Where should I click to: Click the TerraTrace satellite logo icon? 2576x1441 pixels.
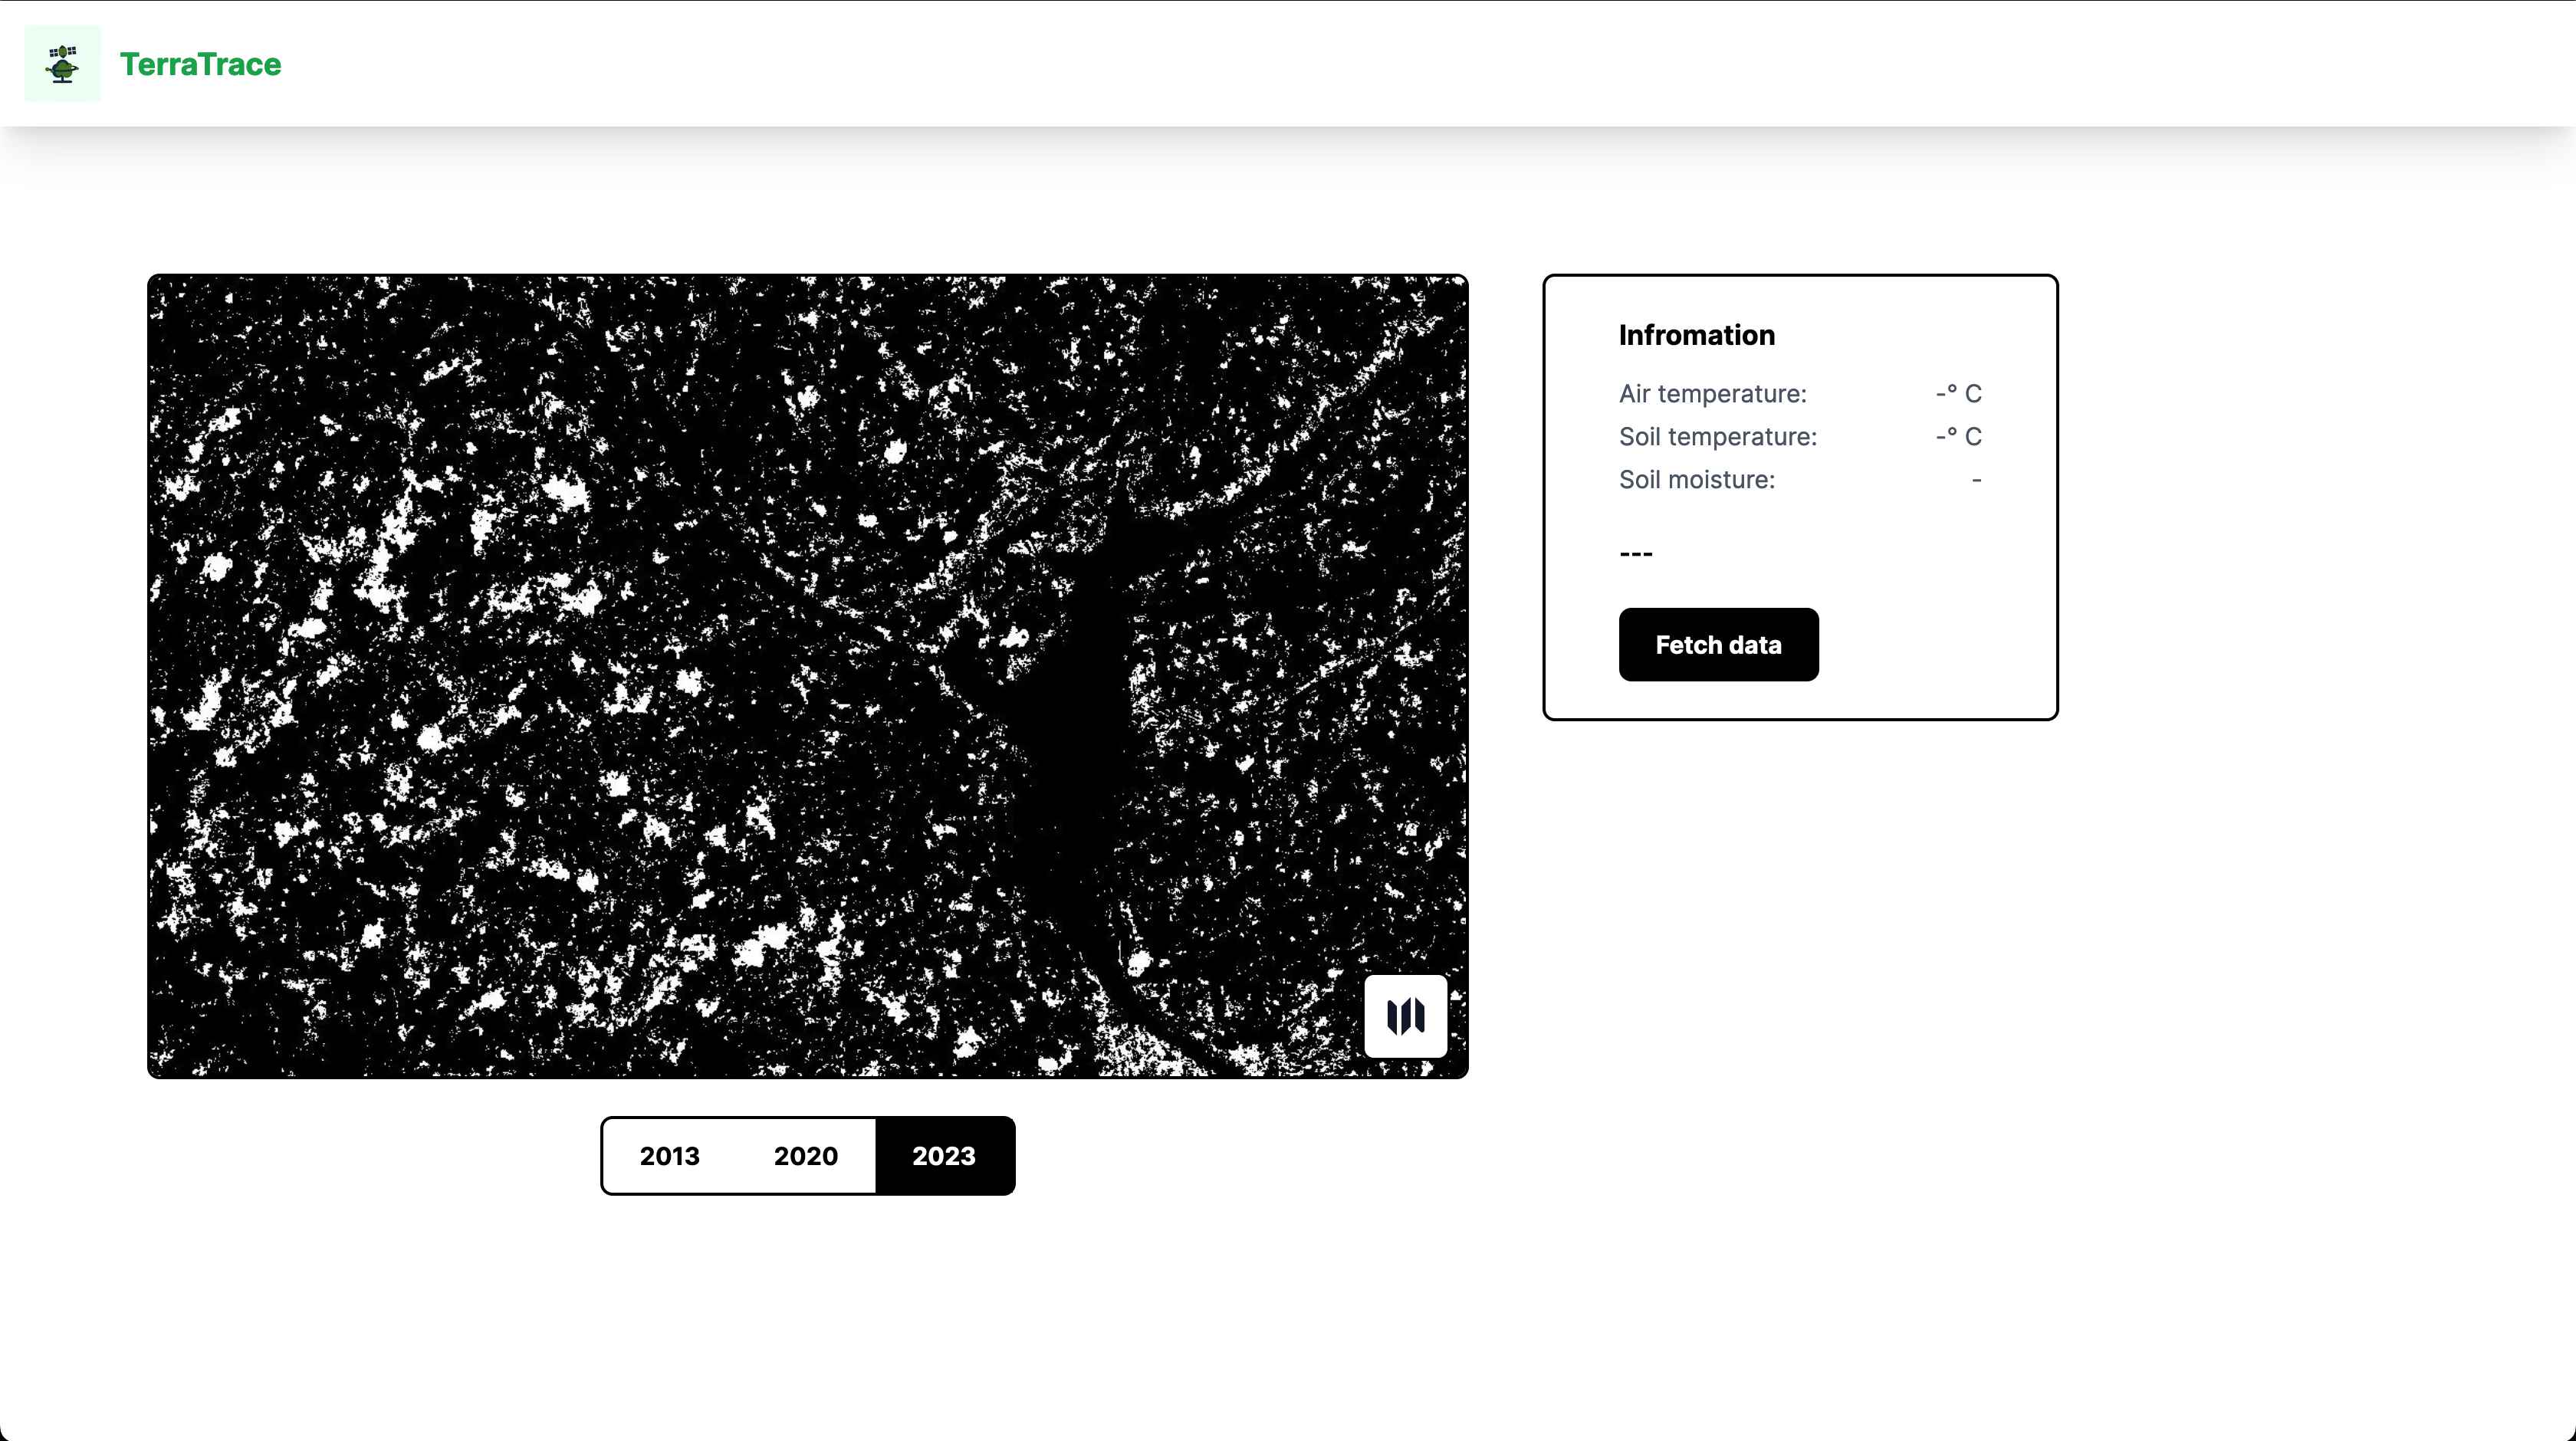(x=62, y=64)
